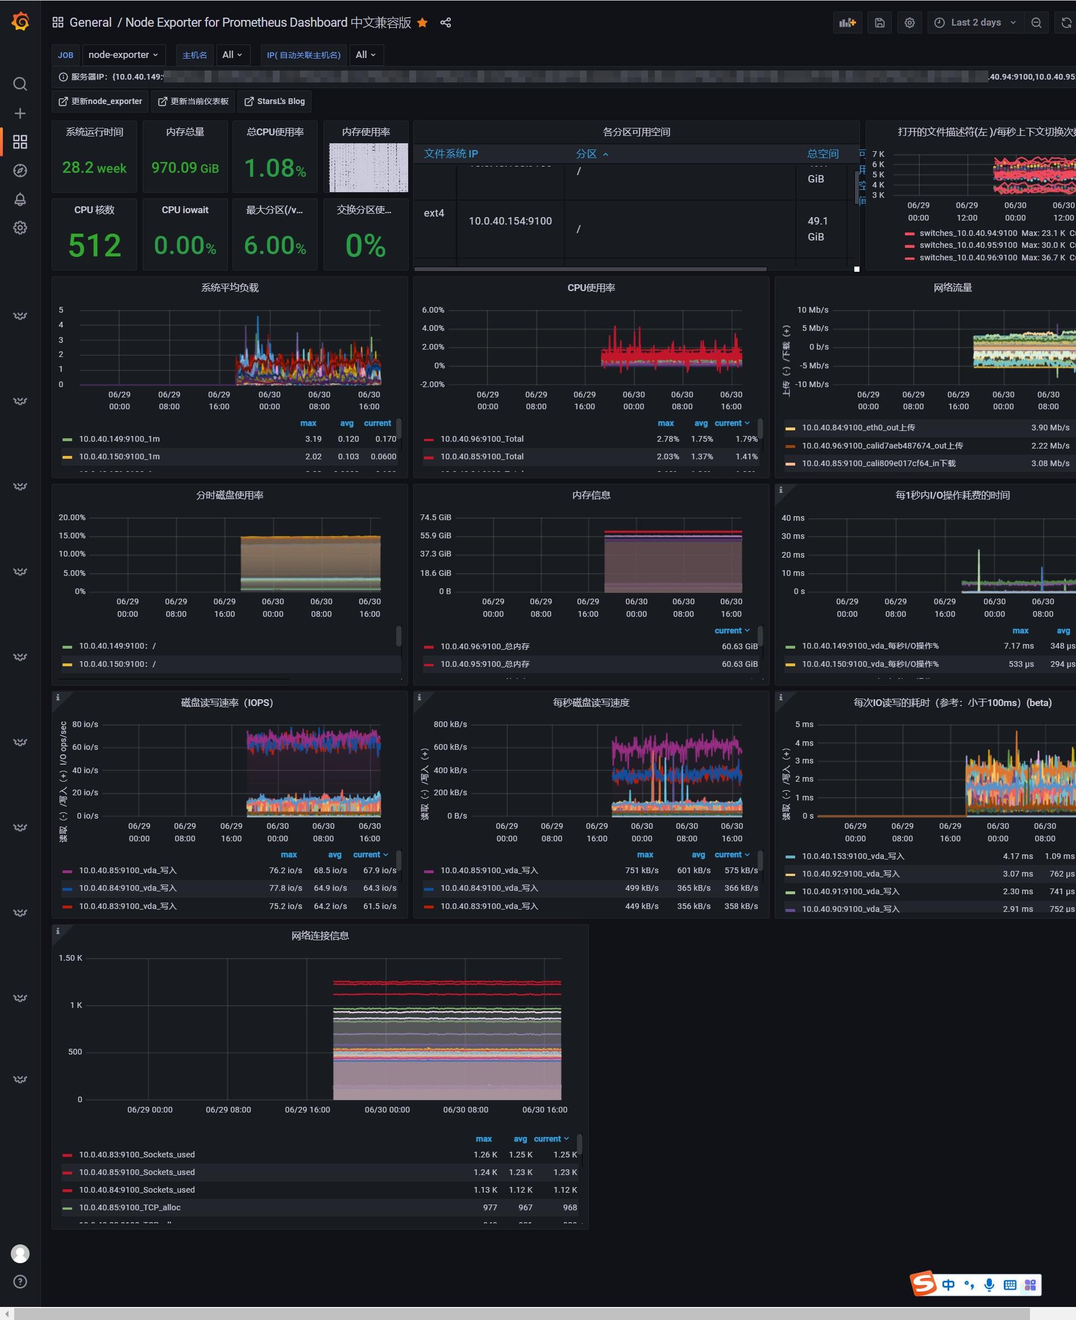
Task: Open 网络流量 panel title menu
Action: 953,288
